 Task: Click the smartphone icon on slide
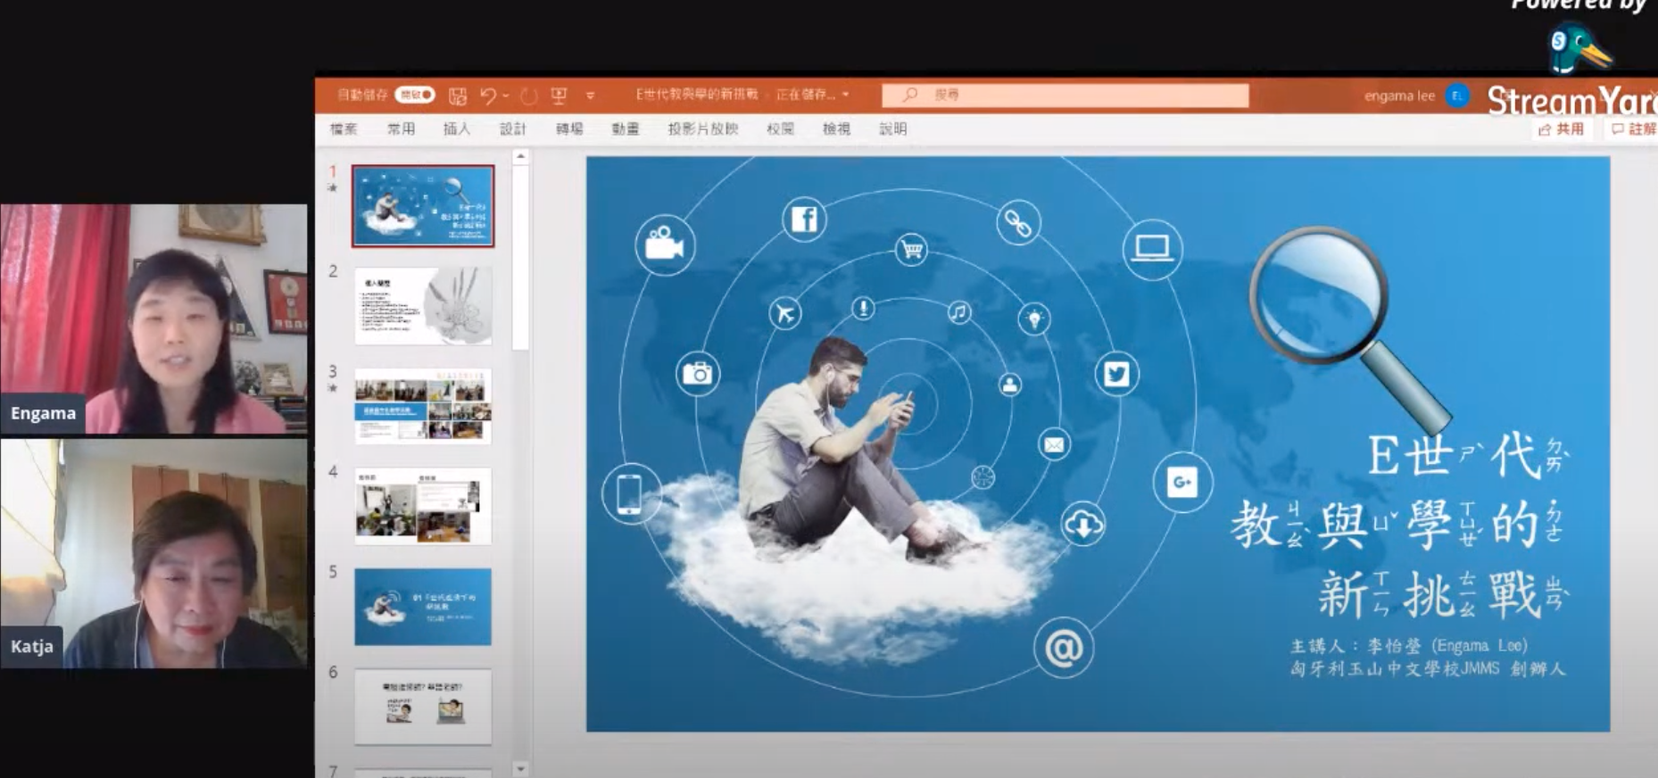pyautogui.click(x=630, y=493)
